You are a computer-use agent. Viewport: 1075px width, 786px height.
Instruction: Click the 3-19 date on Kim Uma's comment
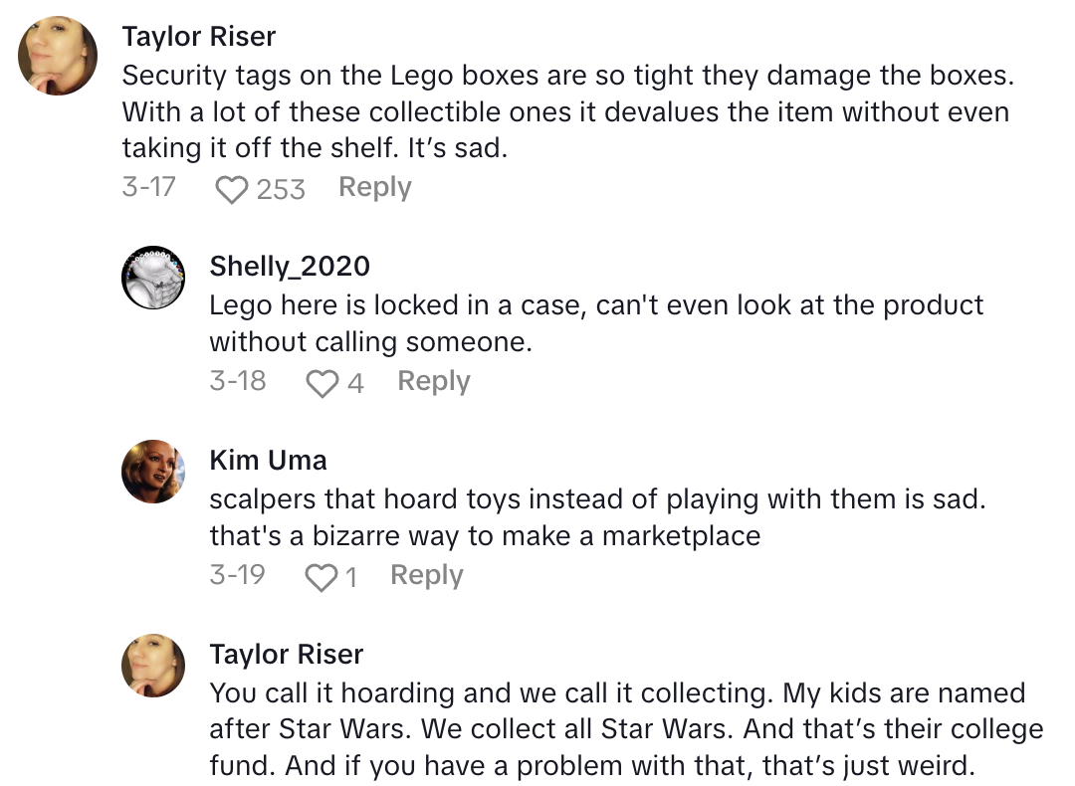237,575
